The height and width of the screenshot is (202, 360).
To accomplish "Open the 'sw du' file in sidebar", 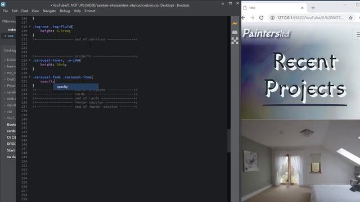I will tap(11, 157).
